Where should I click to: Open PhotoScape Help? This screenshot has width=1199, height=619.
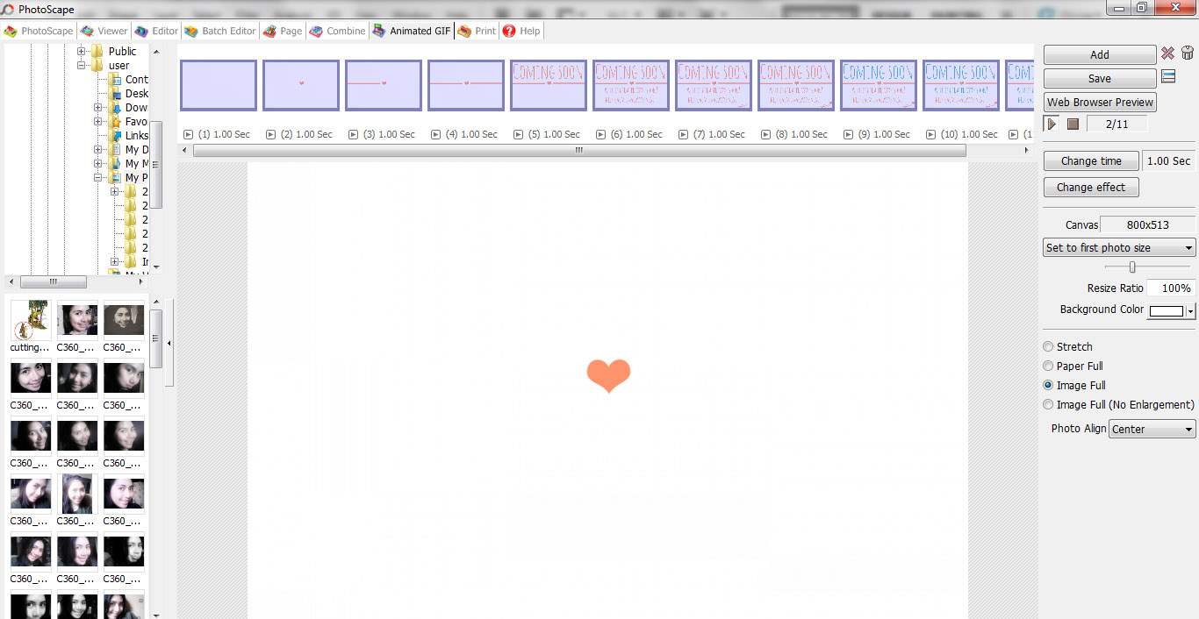click(521, 31)
